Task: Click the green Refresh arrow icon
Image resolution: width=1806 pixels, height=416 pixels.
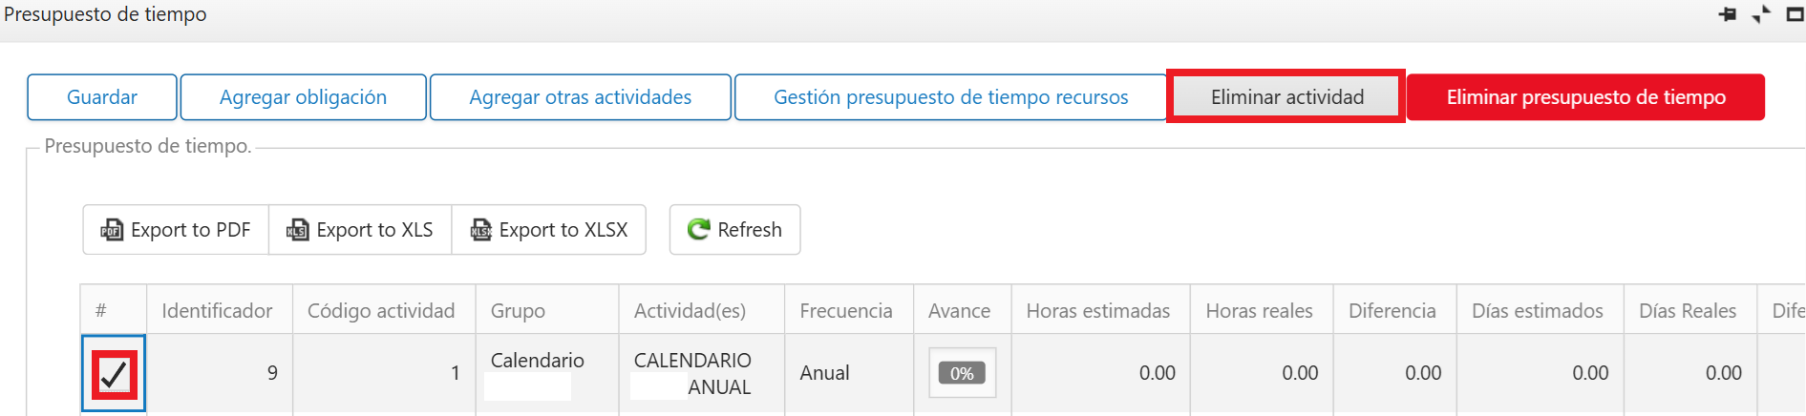Action: (699, 229)
